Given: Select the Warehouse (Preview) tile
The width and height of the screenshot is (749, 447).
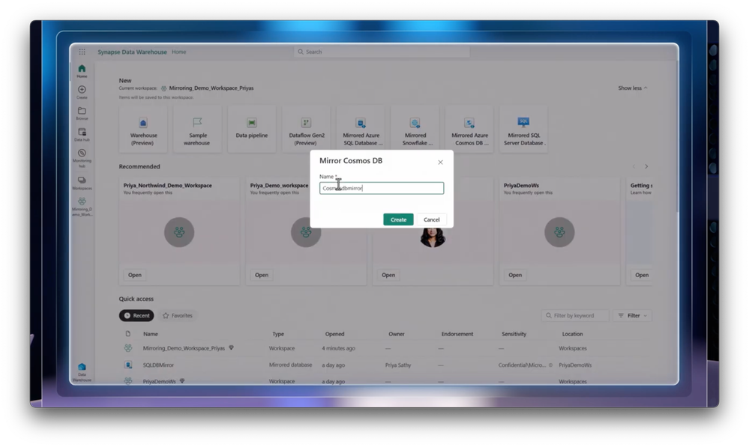Looking at the screenshot, I should click(x=143, y=130).
